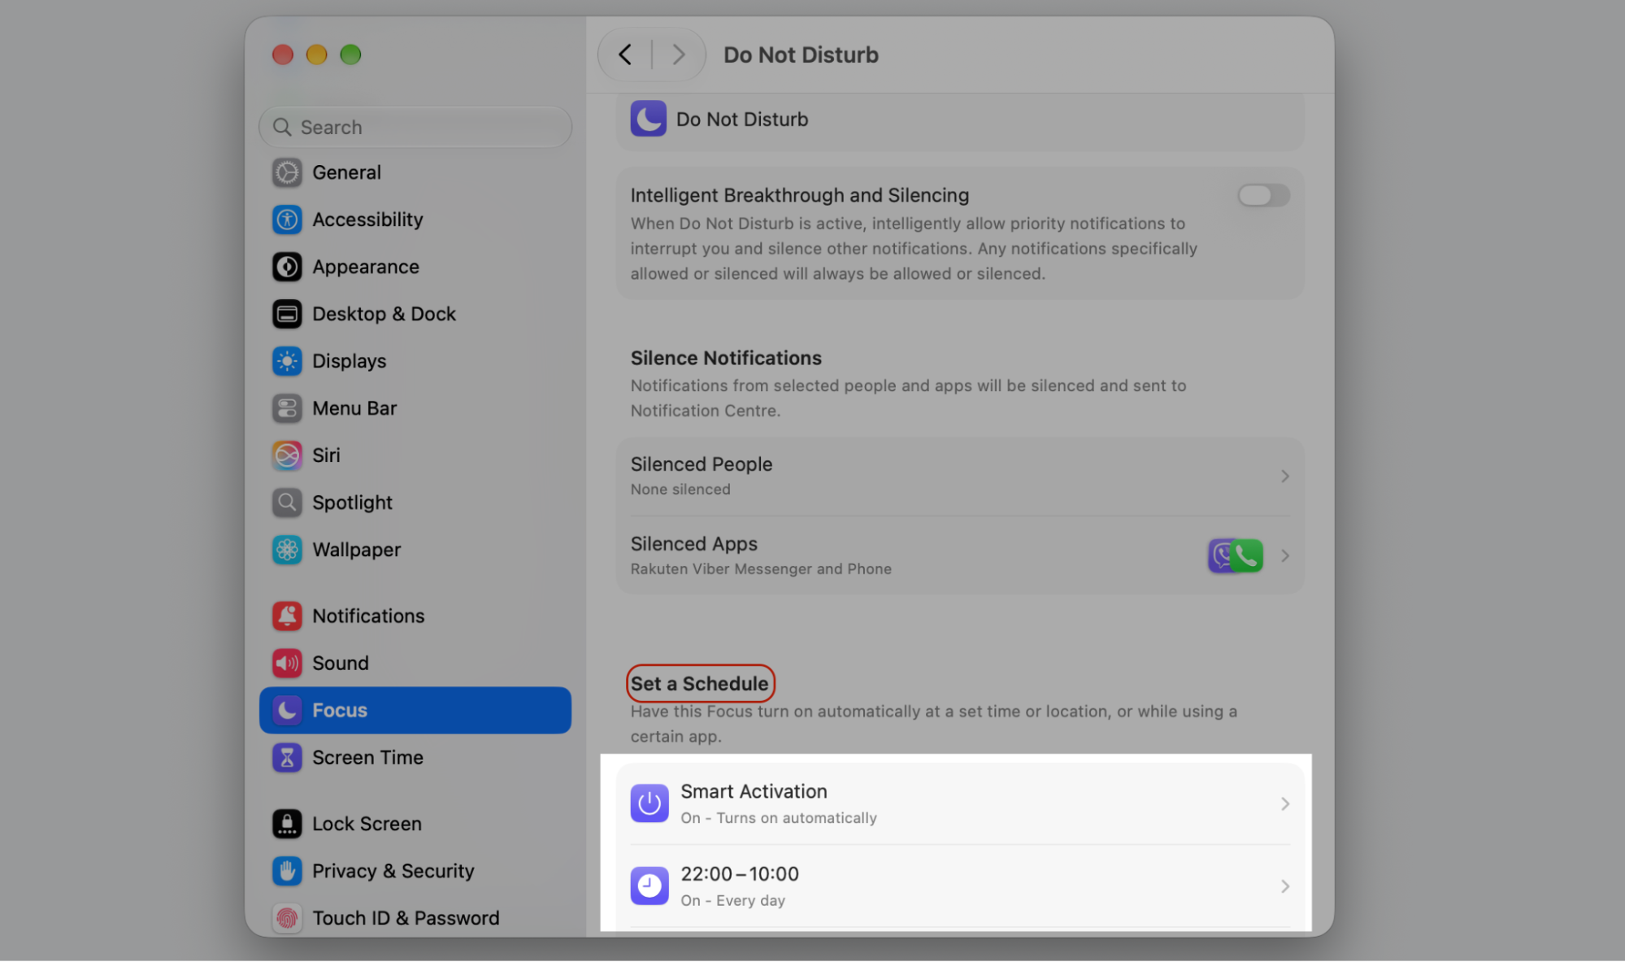The image size is (1625, 962).
Task: Open the 22:00–10:00 schedule chevron
Action: click(x=1285, y=886)
